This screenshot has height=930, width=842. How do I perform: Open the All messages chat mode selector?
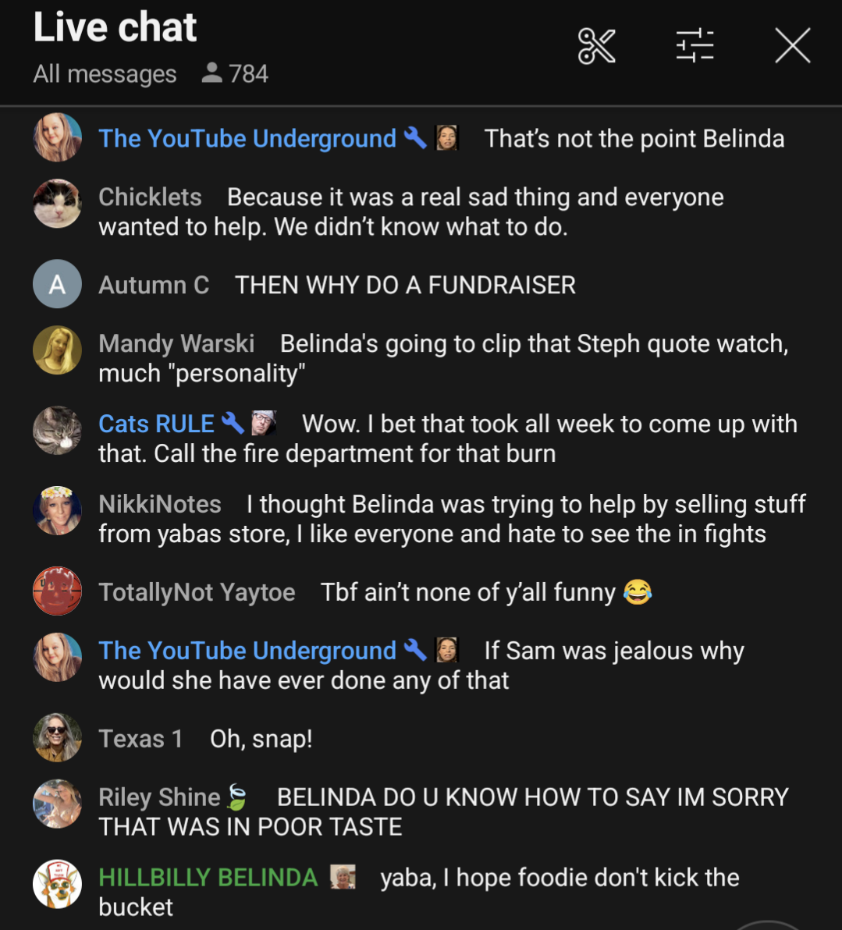pyautogui.click(x=105, y=74)
